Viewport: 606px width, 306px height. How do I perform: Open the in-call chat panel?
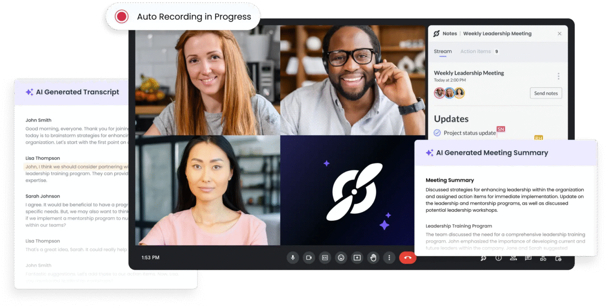529,259
